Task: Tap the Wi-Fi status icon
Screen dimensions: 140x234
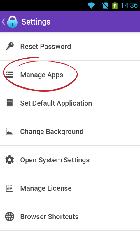Action: tap(91, 6)
